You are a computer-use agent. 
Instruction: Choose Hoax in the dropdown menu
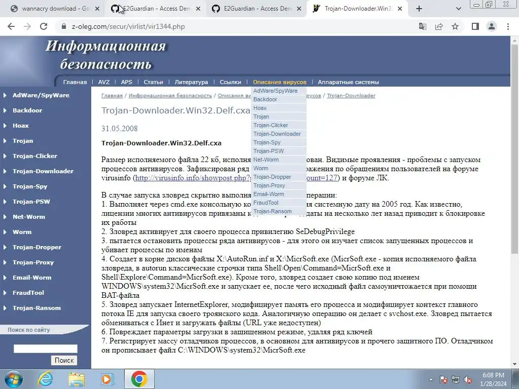click(x=279, y=108)
